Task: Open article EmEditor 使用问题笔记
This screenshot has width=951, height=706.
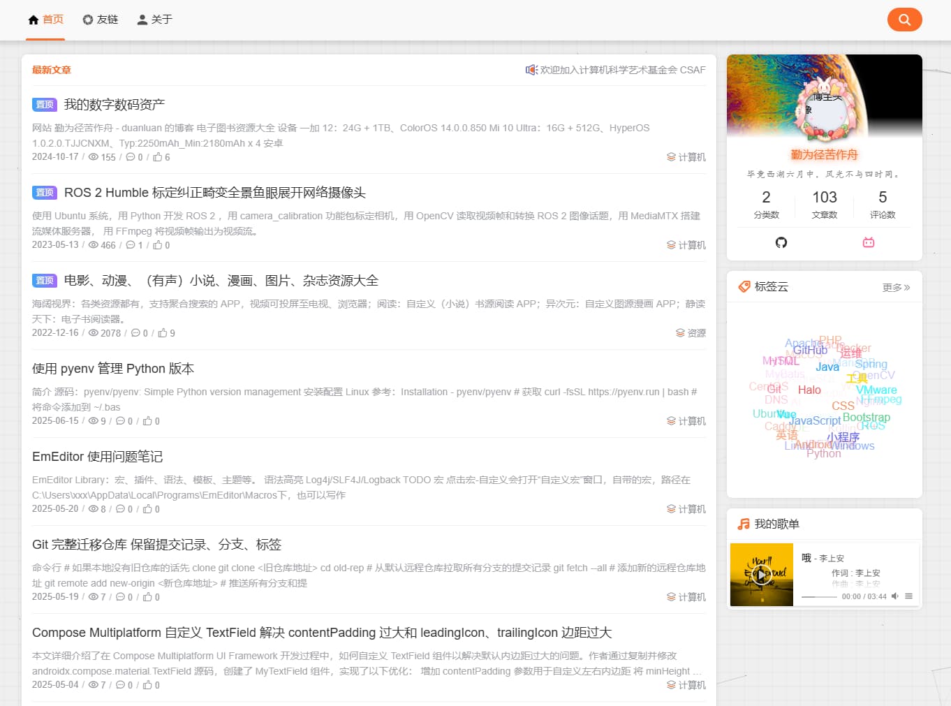Action: click(97, 457)
